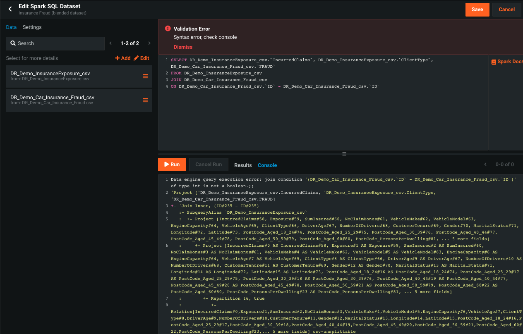Image resolution: width=523 pixels, height=334 pixels.
Task: Select the Data tab
Action: (11, 27)
